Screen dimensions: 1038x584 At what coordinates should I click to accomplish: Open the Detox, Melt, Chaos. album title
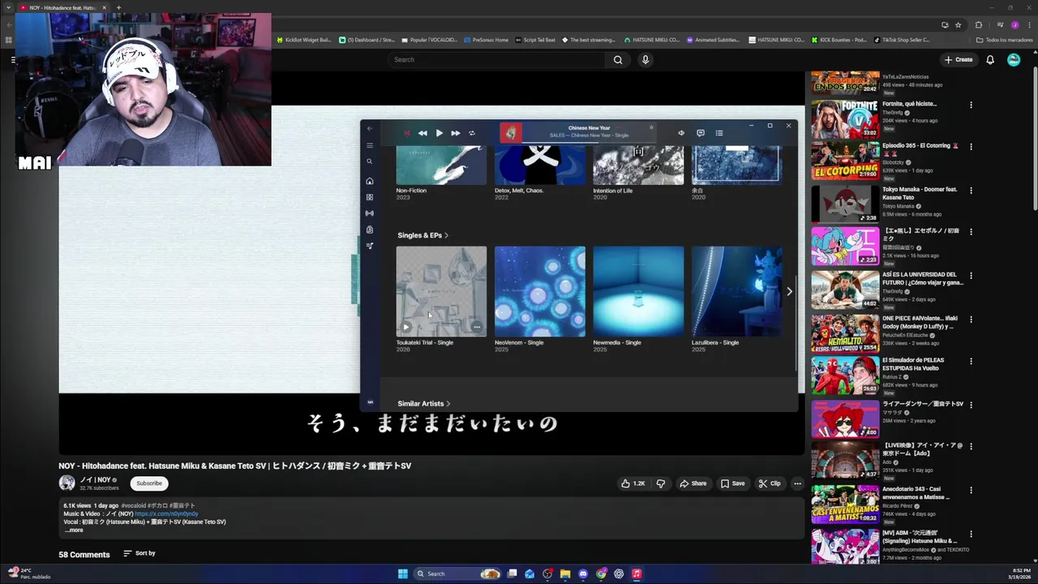pos(519,191)
